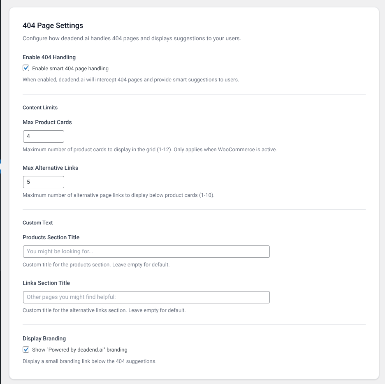This screenshot has width=385, height=384.
Task: Focus the Links Section Title input
Action: pos(146,297)
